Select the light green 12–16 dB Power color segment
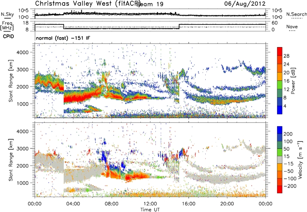This screenshot has width=307, height=212. tap(280, 85)
